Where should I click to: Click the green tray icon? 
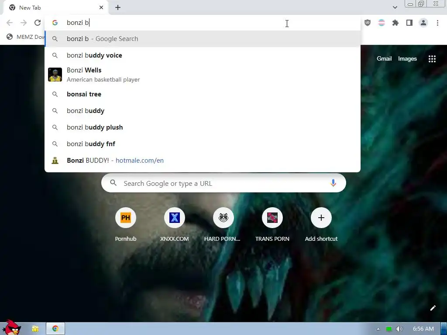point(389,329)
